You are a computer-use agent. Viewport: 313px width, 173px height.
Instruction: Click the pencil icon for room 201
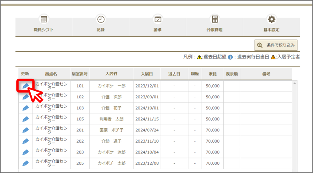tap(26, 130)
